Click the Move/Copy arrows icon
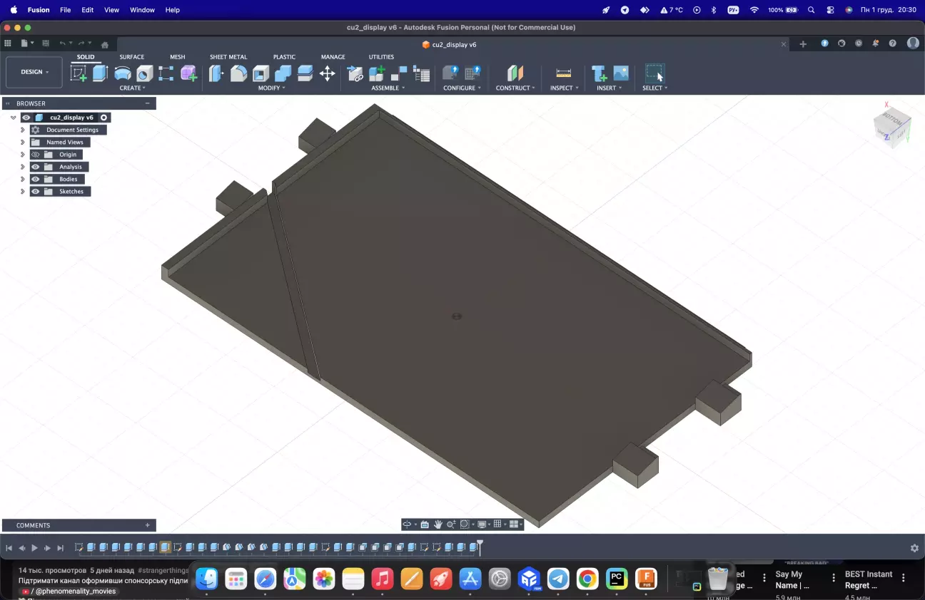 point(327,73)
